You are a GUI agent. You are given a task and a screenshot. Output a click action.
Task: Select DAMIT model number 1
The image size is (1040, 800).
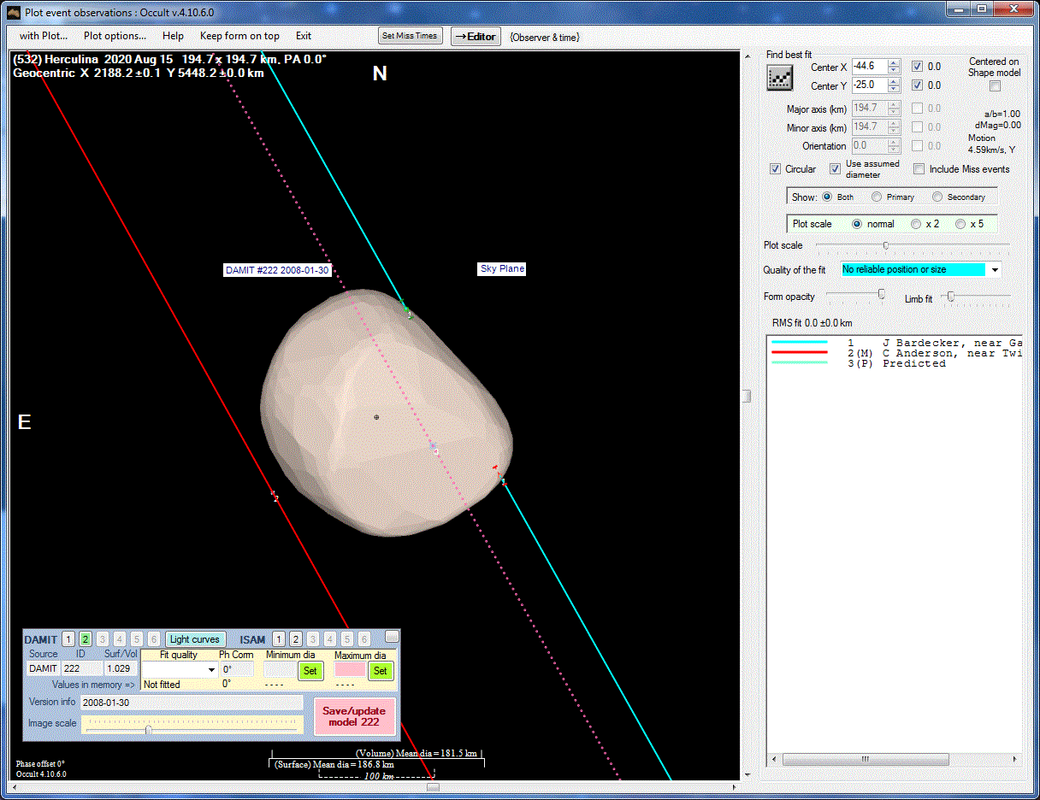point(68,639)
